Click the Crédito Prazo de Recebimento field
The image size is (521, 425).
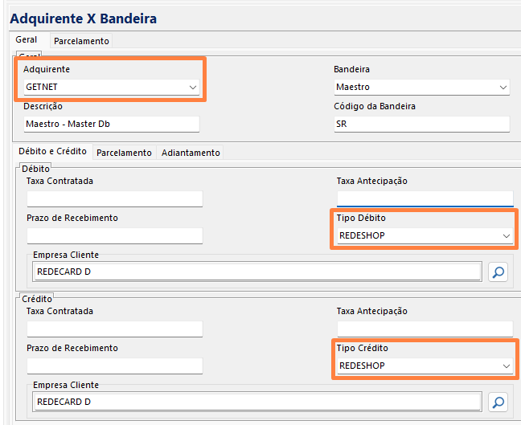(x=114, y=366)
